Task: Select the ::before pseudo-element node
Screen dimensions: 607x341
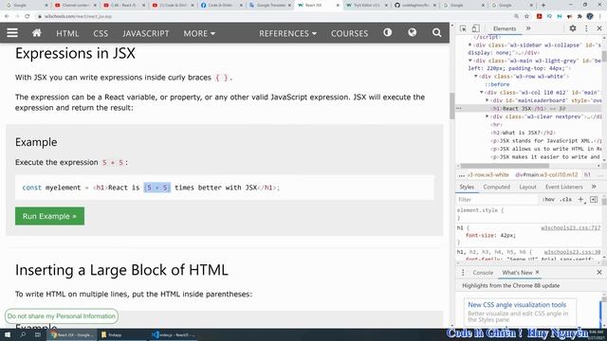Action: coord(497,84)
